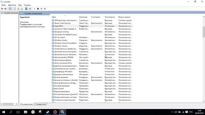Go forward with the toolbar forward arrow
205x115 pixels.
[5, 9]
